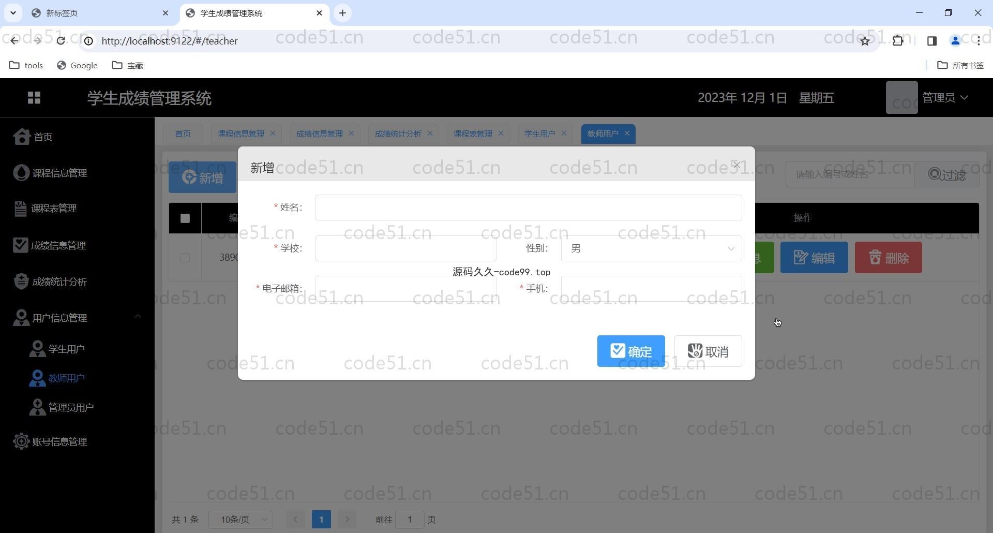
Task: Switch to 课程信息管理 tab
Action: 241,134
